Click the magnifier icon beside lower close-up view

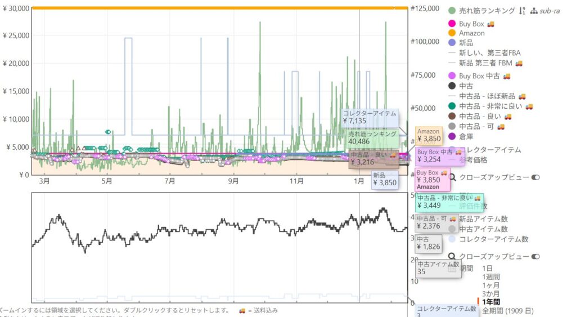pos(452,257)
